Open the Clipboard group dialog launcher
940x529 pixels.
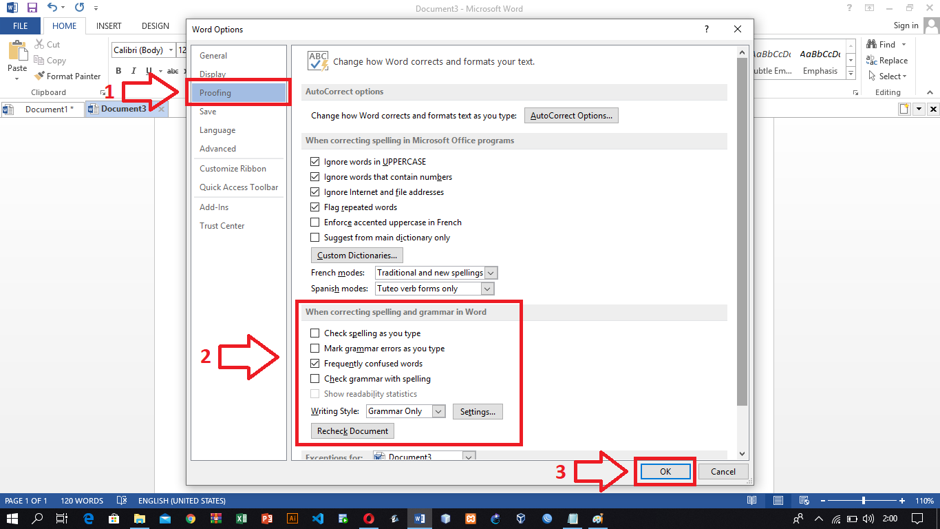pyautogui.click(x=103, y=92)
